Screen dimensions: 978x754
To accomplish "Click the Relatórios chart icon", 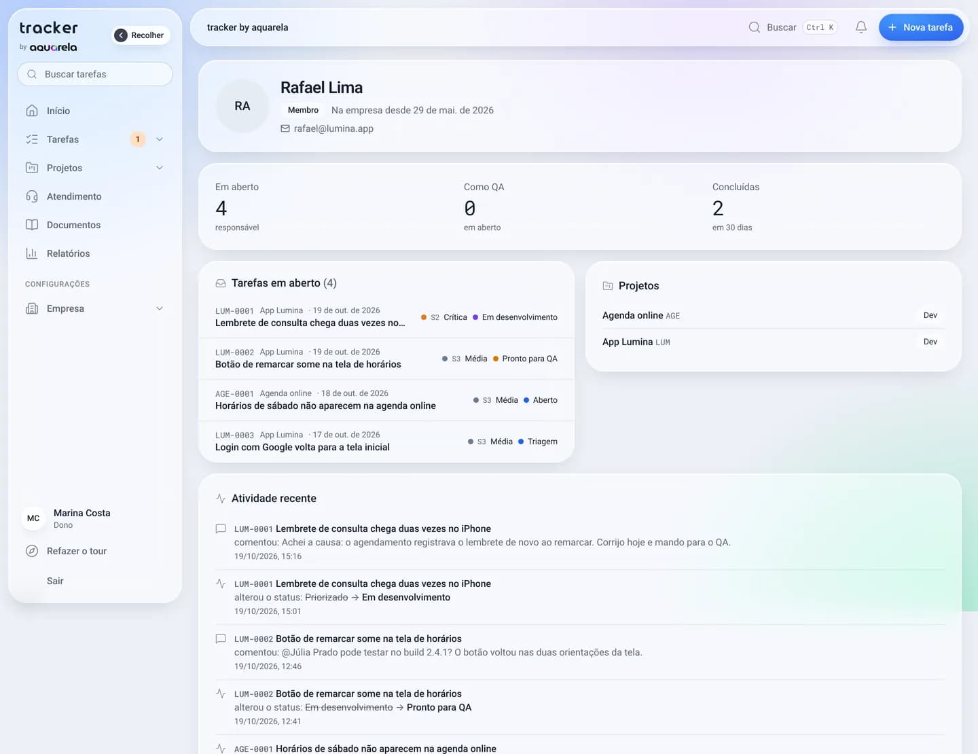I will coord(32,253).
